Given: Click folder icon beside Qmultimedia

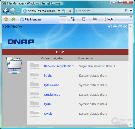Looking at the screenshot, I should pyautogui.click(x=35, y=95).
